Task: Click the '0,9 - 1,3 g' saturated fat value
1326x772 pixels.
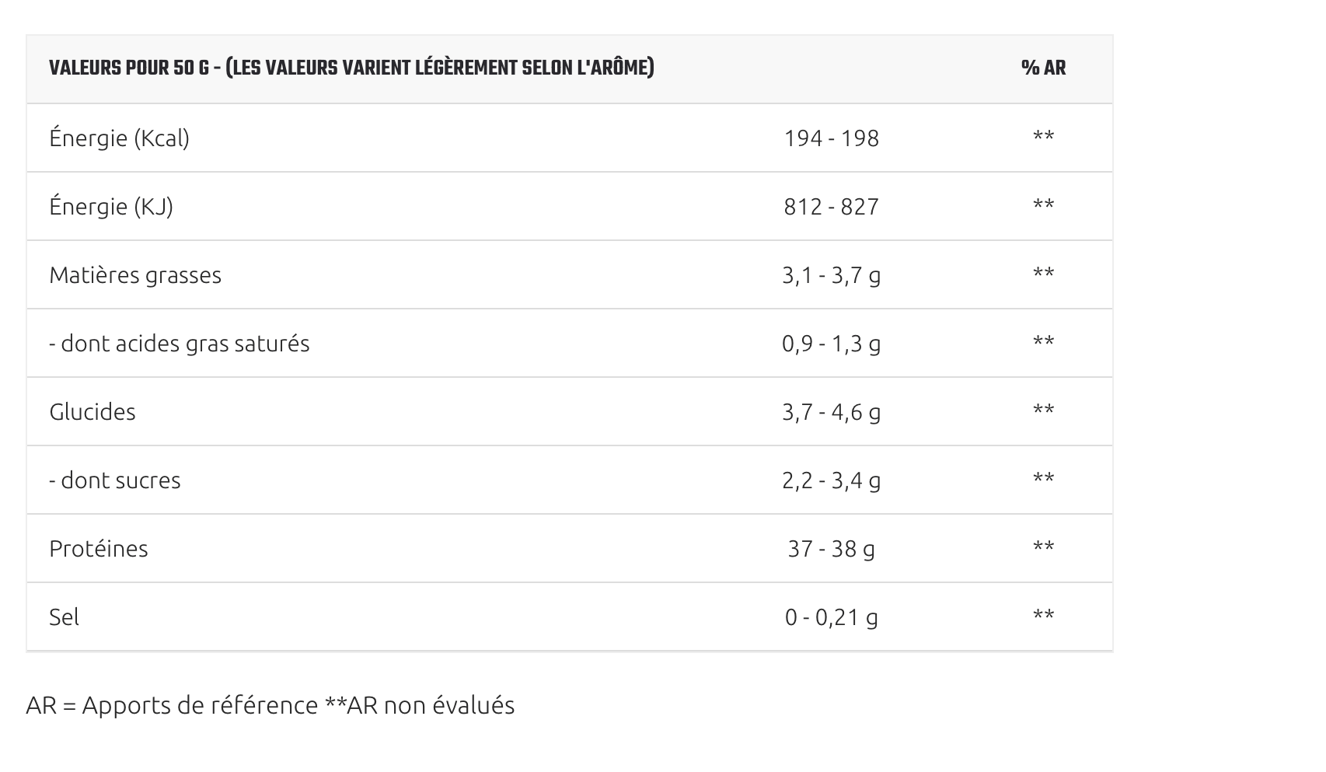Action: (831, 344)
